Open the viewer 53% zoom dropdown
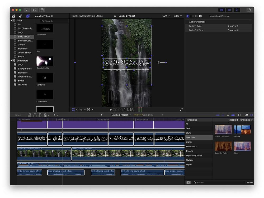Viewport: 264px width, 198px height. pos(166,16)
